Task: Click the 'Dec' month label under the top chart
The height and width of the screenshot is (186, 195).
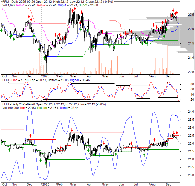Action: 29,76
